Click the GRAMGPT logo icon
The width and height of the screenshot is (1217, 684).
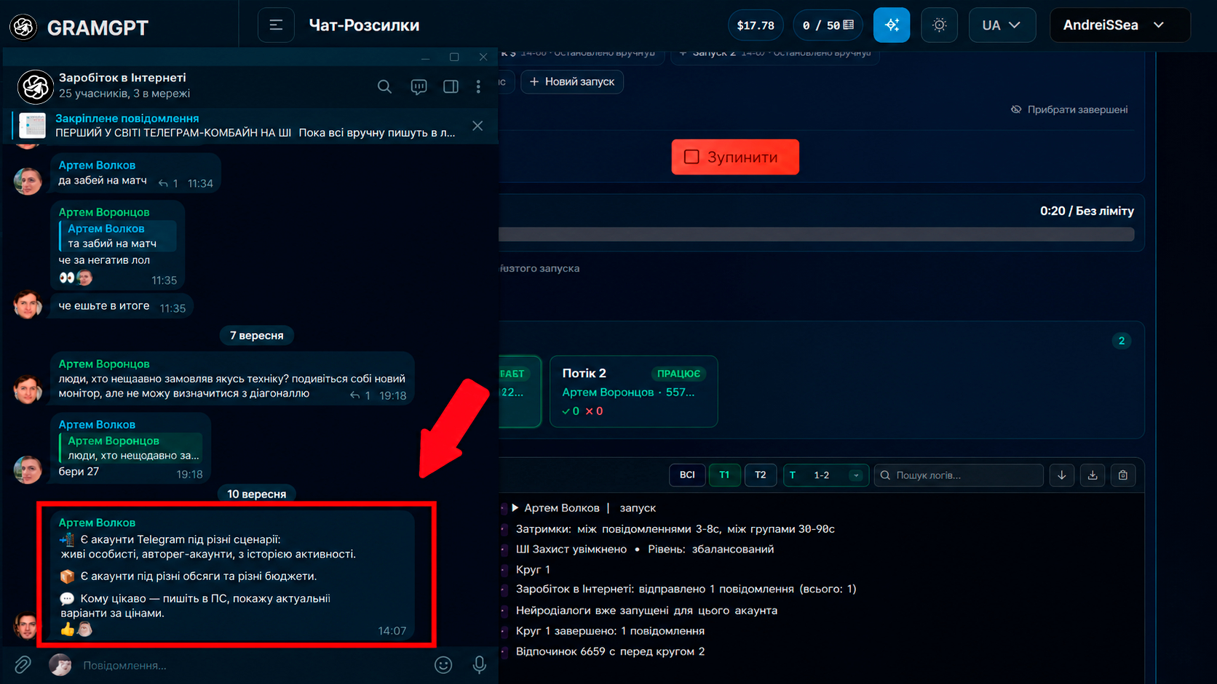point(23,27)
